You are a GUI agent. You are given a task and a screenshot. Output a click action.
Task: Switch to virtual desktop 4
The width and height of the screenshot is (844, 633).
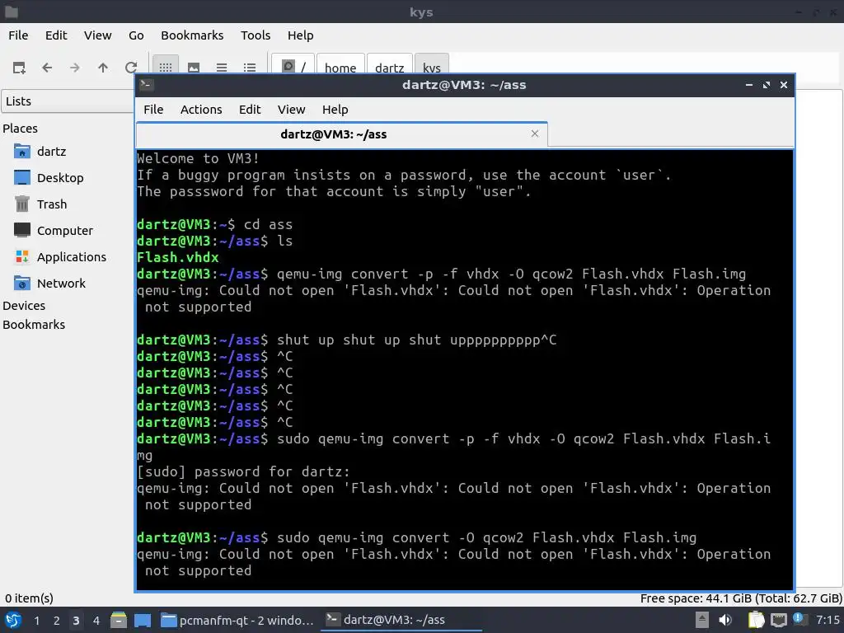96,621
